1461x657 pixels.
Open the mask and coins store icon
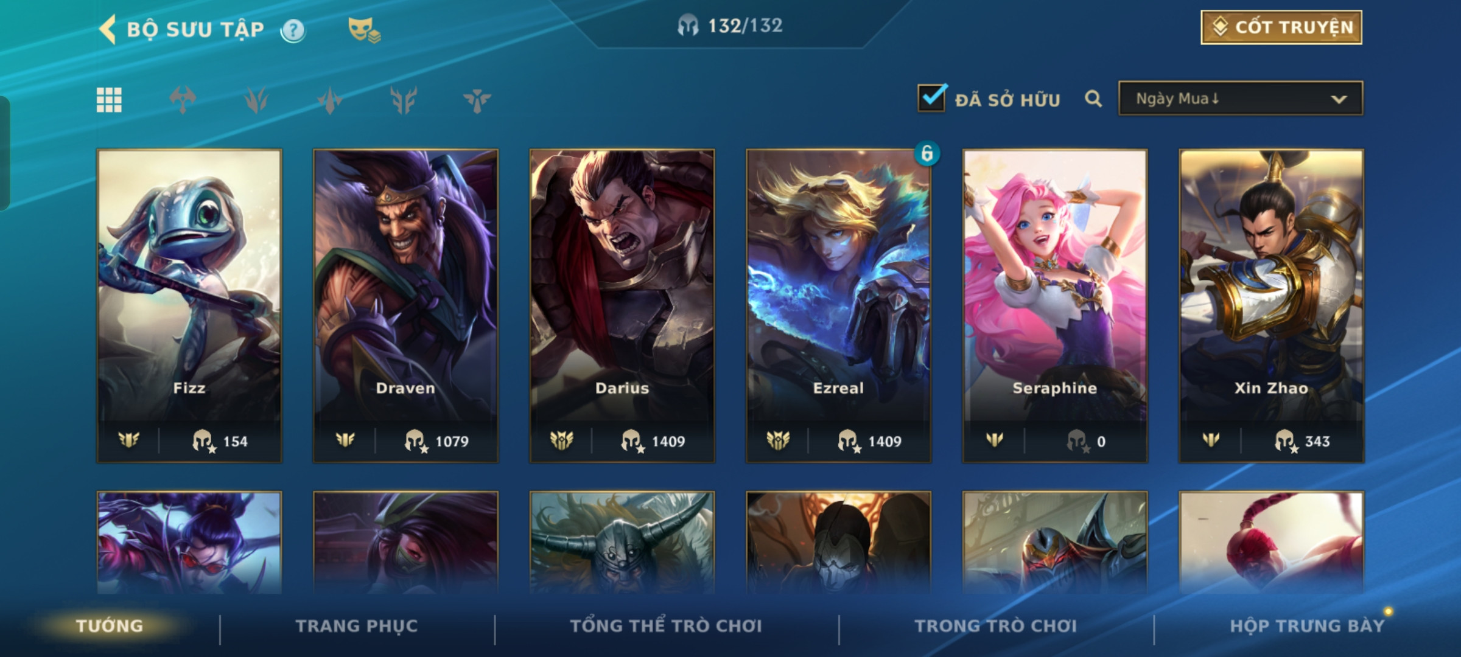point(364,29)
